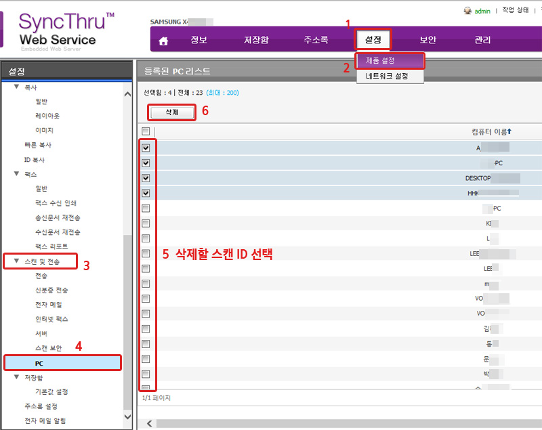Screen dimensions: 542x430
Task: Uncheck the DESKTOP row checkbox
Action: [146, 177]
